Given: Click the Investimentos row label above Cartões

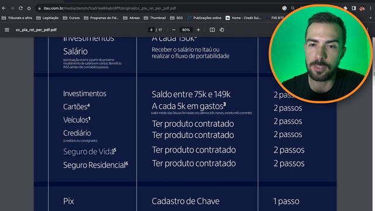Looking at the screenshot, I should pyautogui.click(x=84, y=94).
